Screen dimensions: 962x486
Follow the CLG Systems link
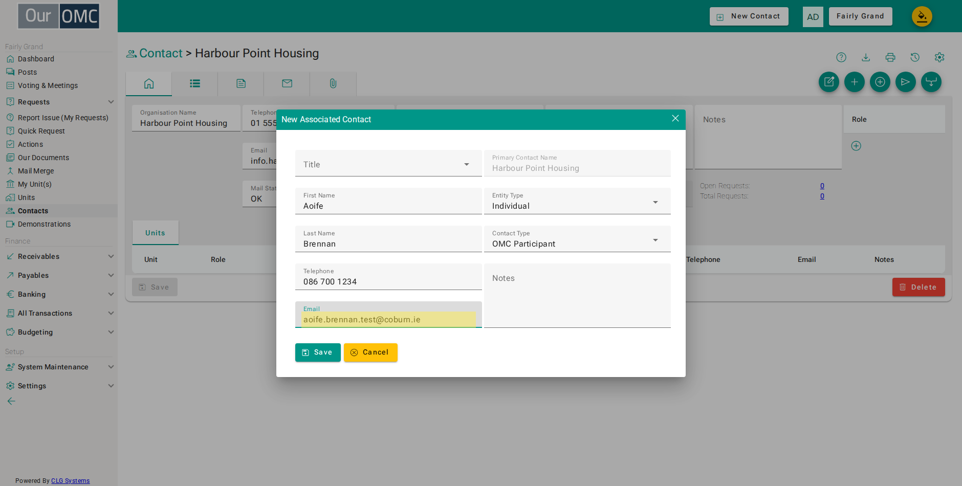point(70,481)
